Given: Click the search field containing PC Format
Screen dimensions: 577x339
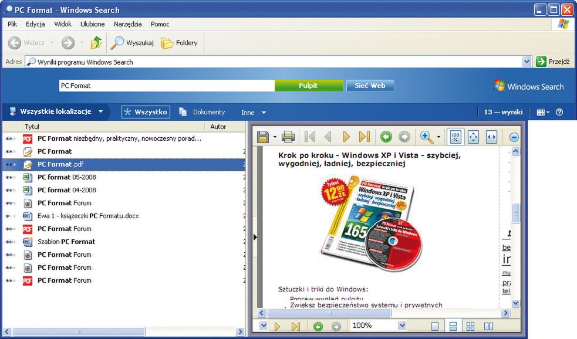Looking at the screenshot, I should tap(167, 86).
